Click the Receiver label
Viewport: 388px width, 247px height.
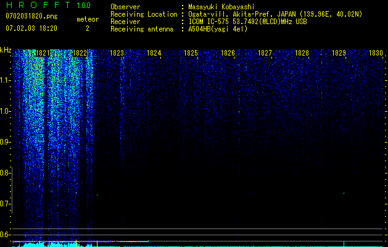[125, 22]
